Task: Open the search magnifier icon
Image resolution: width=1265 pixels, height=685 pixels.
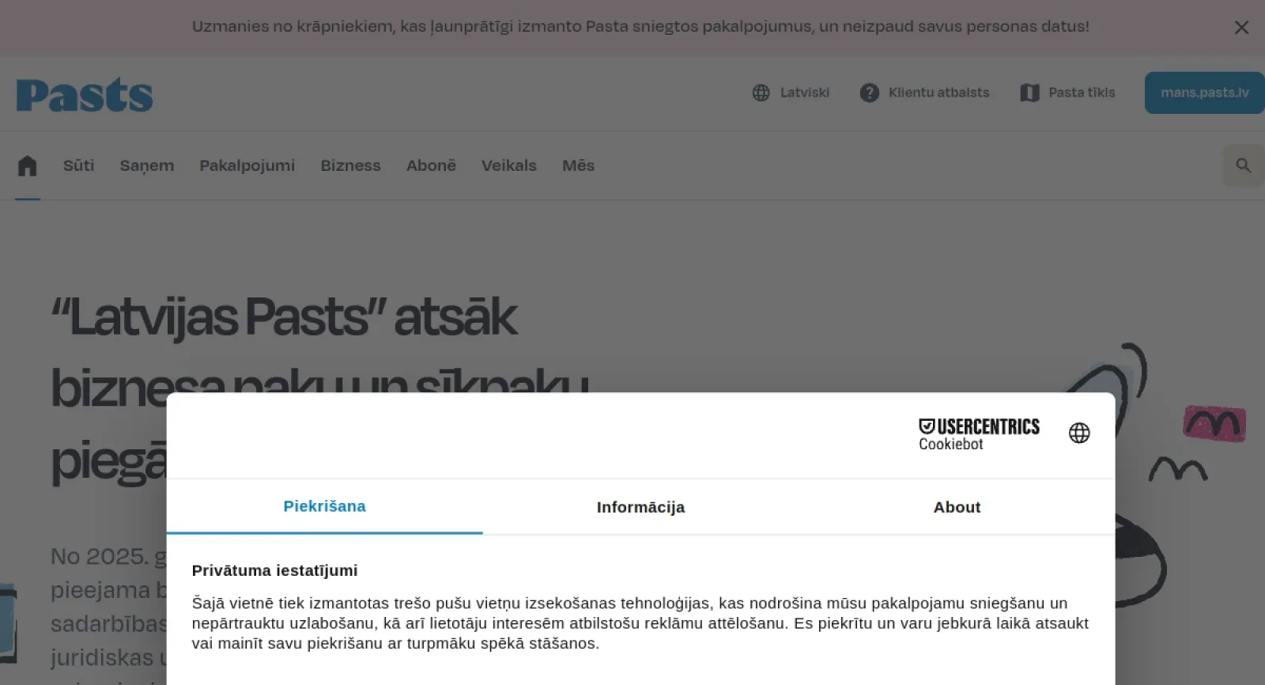Action: (1243, 166)
